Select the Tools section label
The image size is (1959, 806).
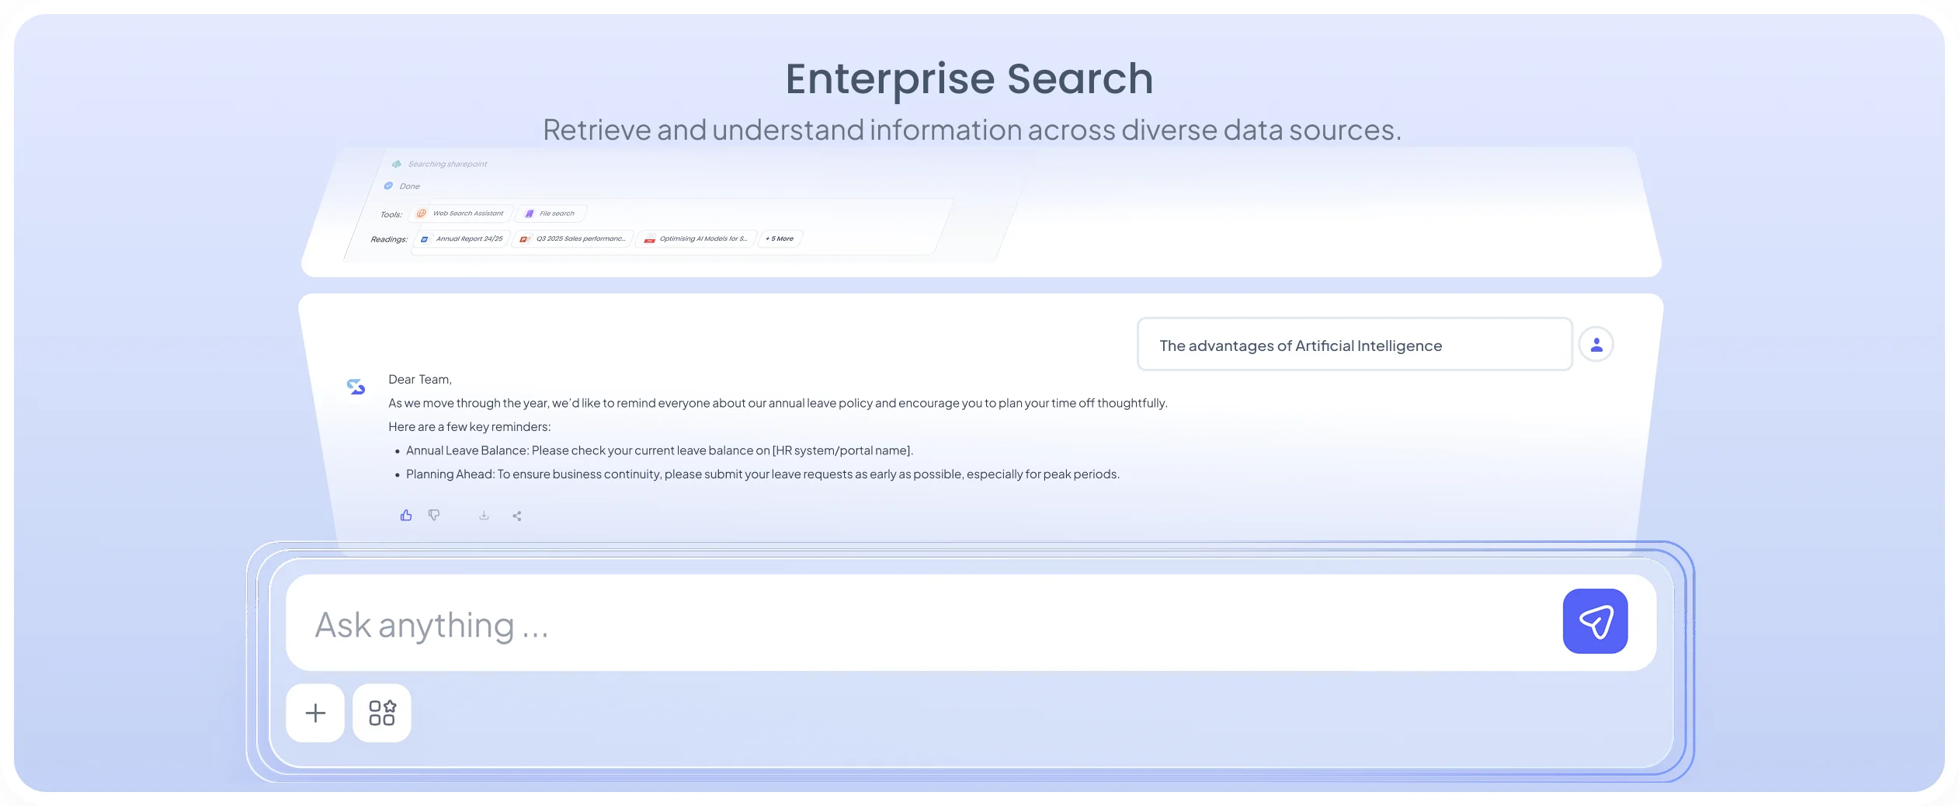(391, 214)
